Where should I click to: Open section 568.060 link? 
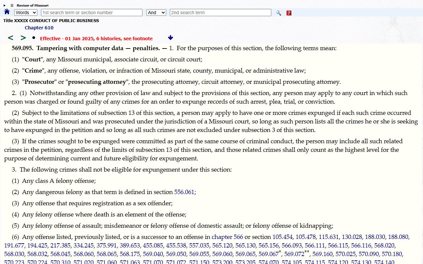tap(84, 254)
